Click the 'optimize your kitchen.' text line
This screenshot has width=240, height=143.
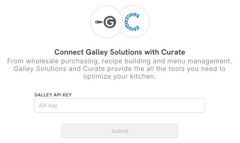120,76
